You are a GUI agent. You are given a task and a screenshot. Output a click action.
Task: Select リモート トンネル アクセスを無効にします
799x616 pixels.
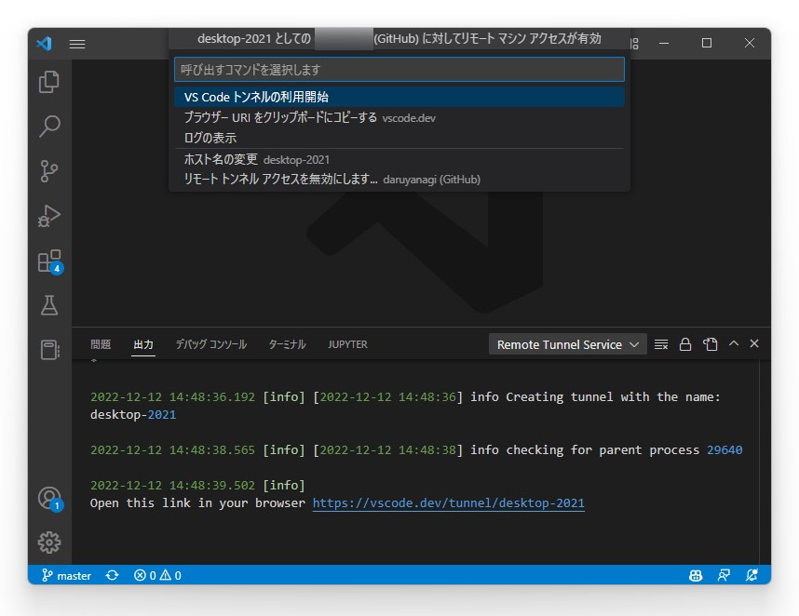click(x=399, y=180)
